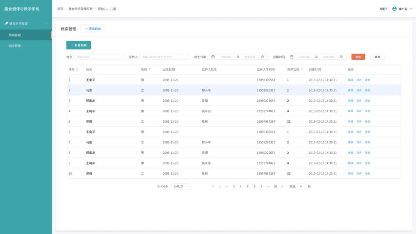Click guardian 侯永芳 in row 9
416x234 pixels.
206,163
